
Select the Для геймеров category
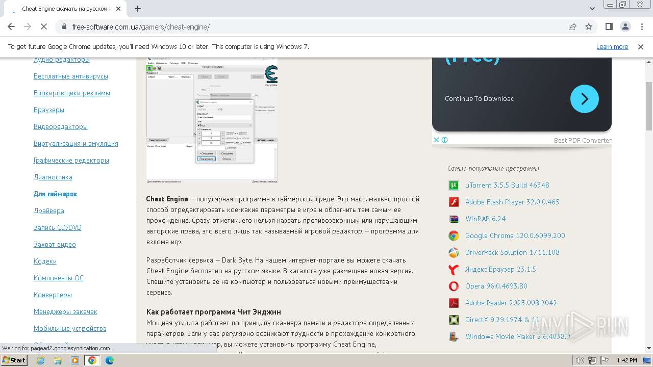click(x=55, y=194)
